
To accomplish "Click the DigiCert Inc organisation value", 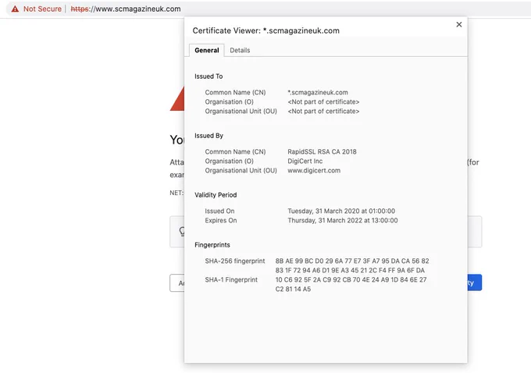I will pyautogui.click(x=305, y=161).
